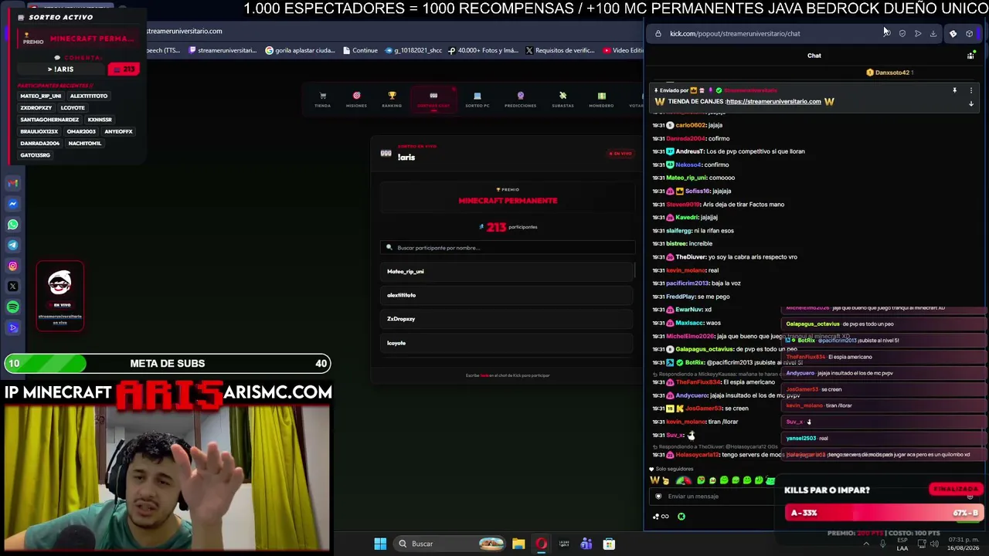Show the chat users list icon
Image resolution: width=989 pixels, height=556 pixels.
coord(970,56)
